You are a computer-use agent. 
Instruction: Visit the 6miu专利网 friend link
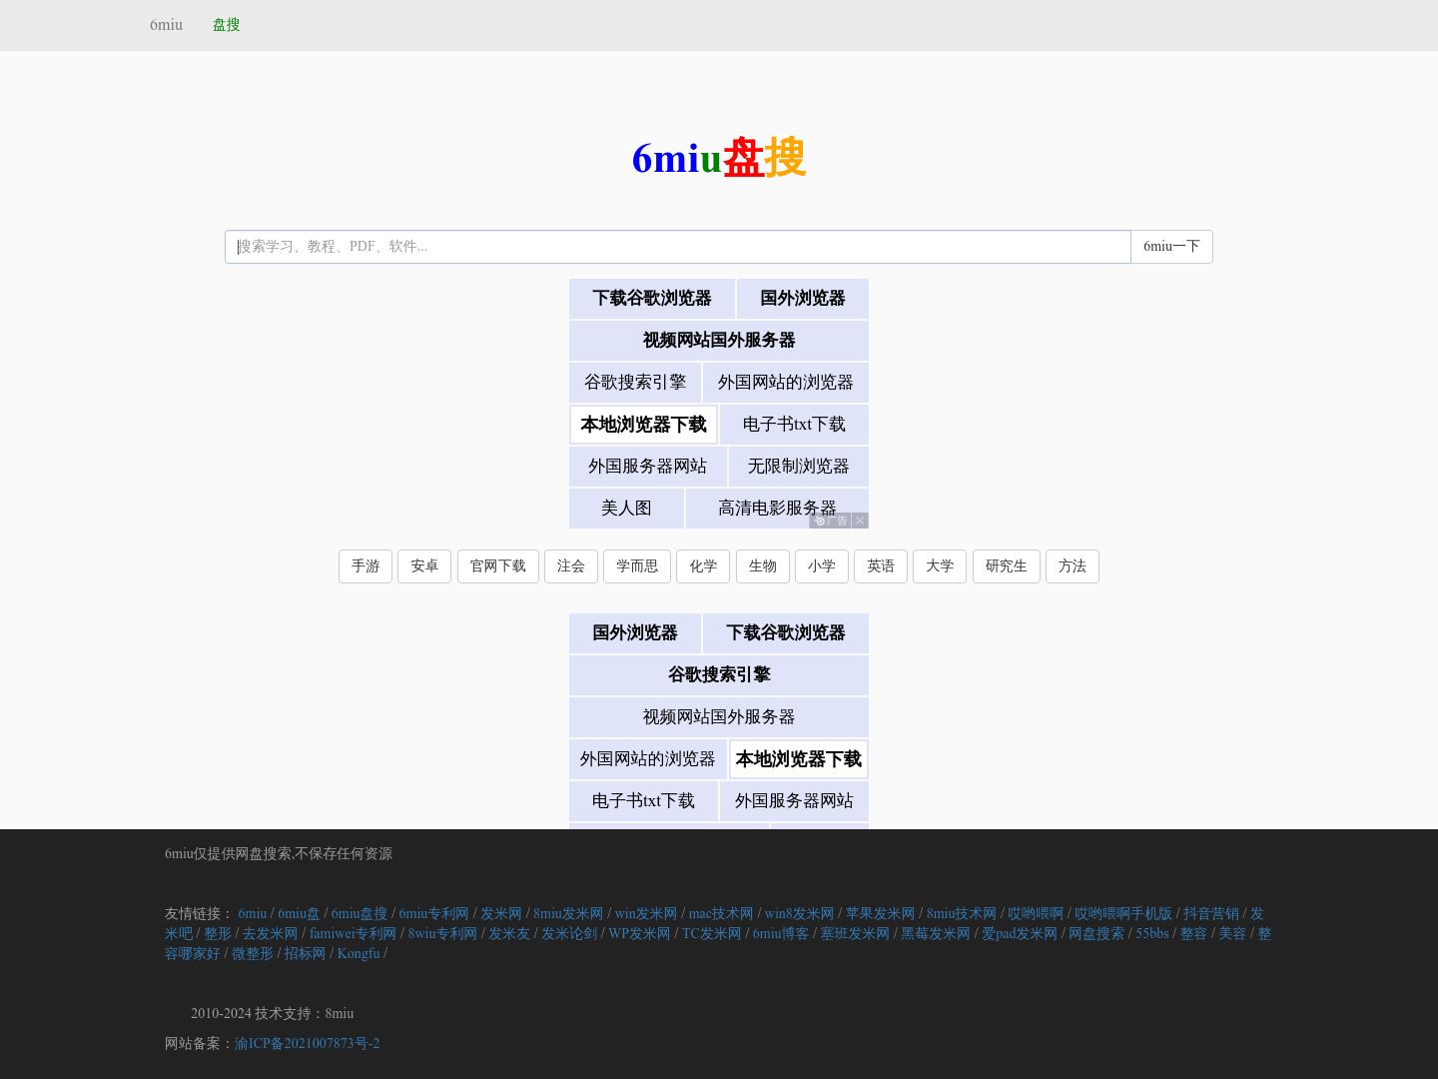click(x=433, y=914)
